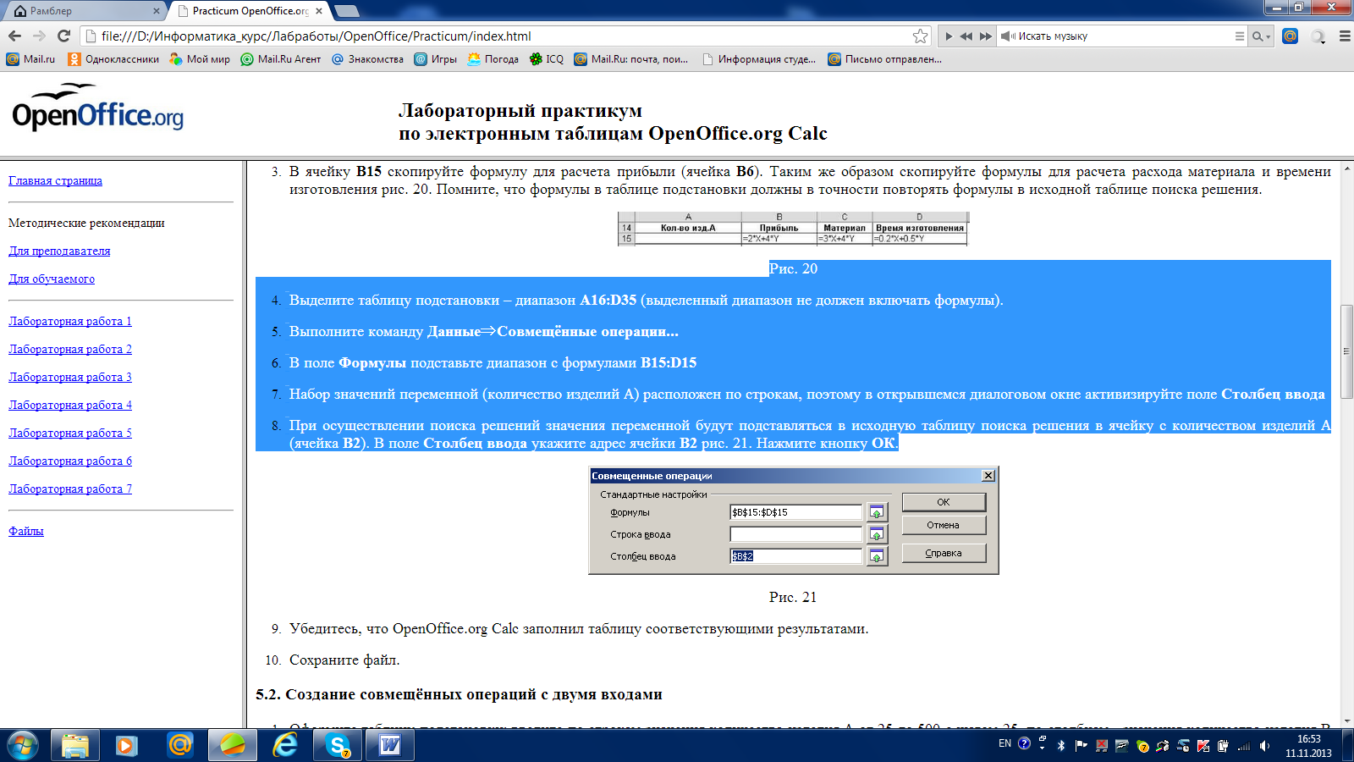Switch to the Word taskbar button
1354x762 pixels.
[x=390, y=745]
